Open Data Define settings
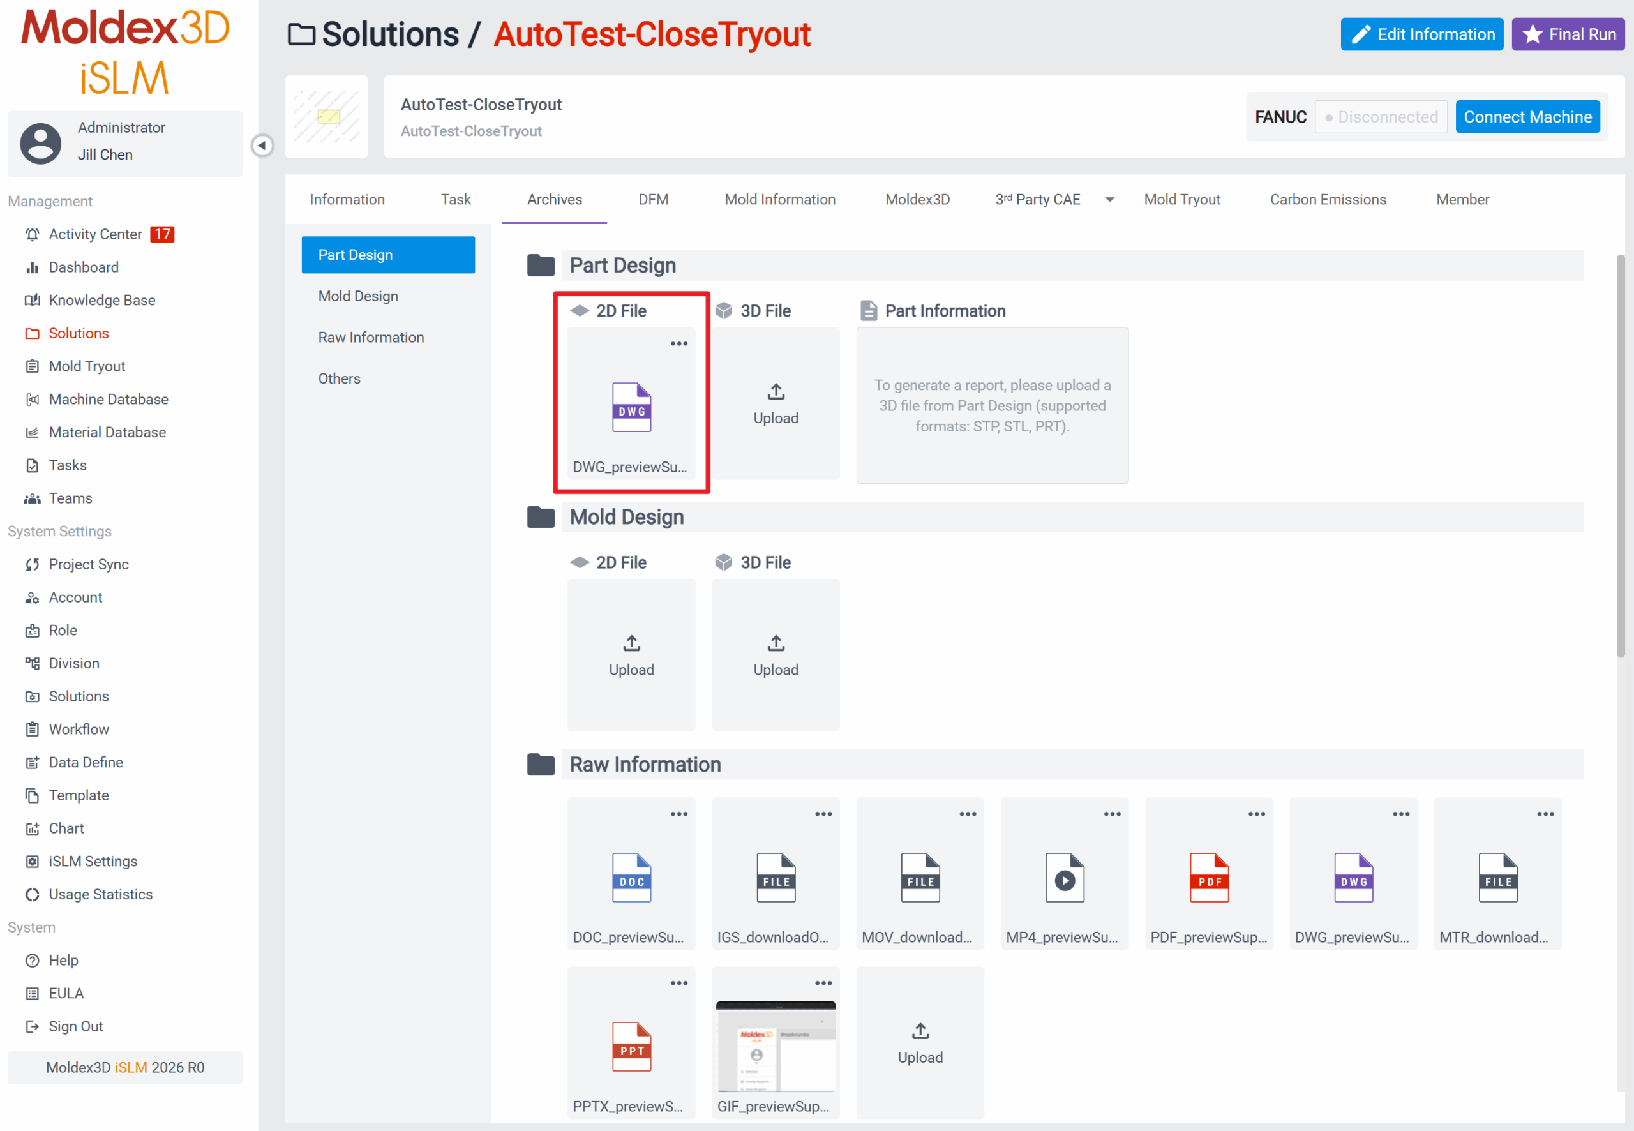The width and height of the screenshot is (1634, 1131). (86, 763)
